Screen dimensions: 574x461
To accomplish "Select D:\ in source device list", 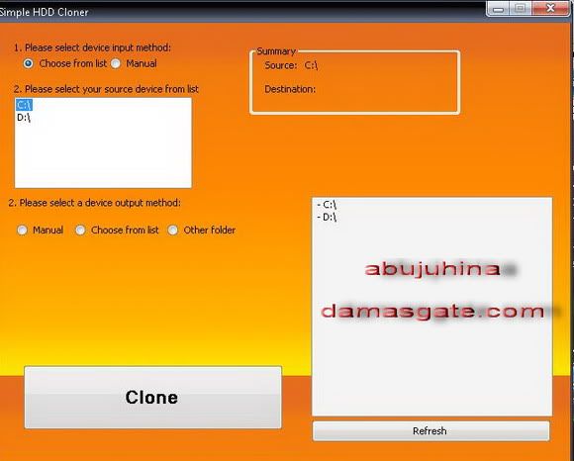I will (24, 118).
